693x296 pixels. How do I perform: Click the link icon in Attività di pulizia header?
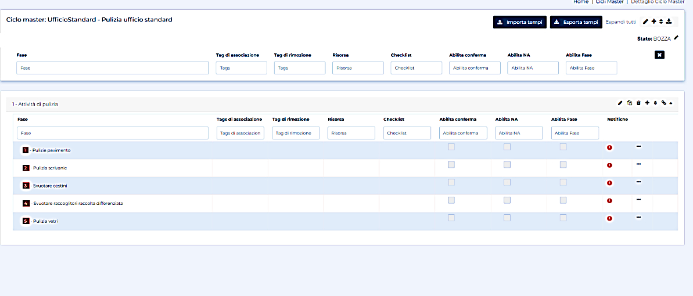(664, 103)
